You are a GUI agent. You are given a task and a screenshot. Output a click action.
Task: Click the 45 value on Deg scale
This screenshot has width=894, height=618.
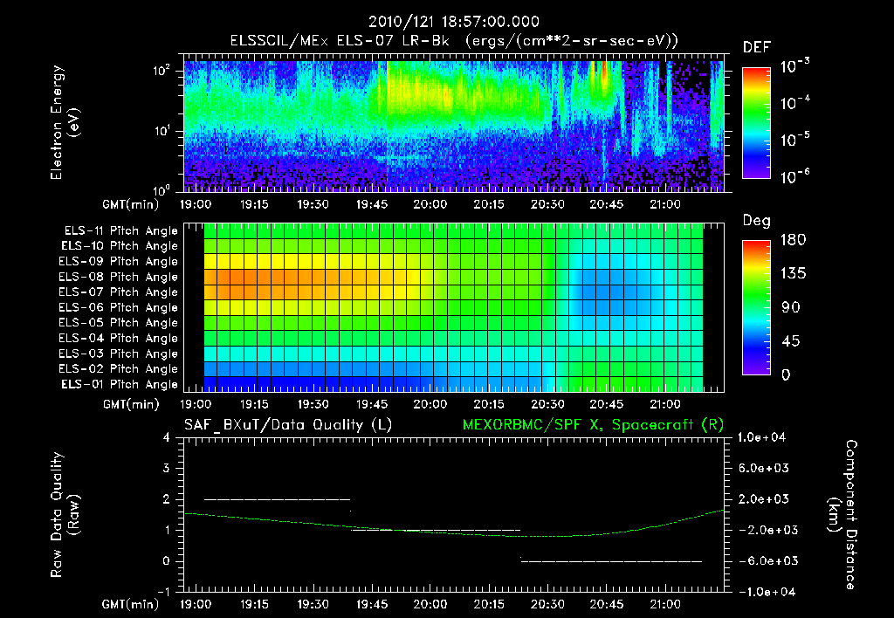coord(790,341)
